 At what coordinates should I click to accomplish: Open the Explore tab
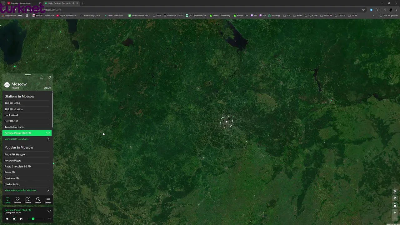7,200
